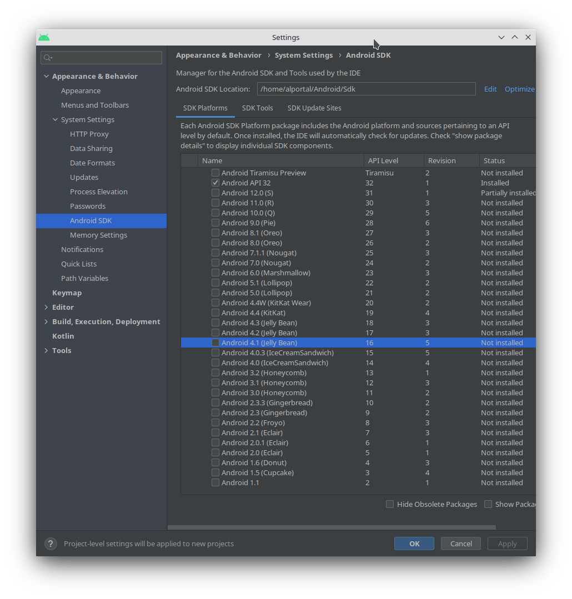This screenshot has height=599, width=572.
Task: Select the Android 6.0 (Marshmallow) row name
Action: pyautogui.click(x=266, y=273)
